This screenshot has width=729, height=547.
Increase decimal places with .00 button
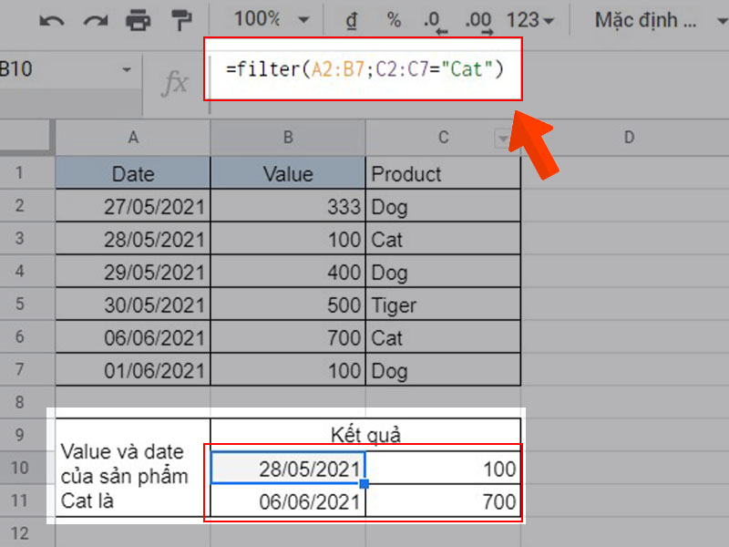[479, 22]
